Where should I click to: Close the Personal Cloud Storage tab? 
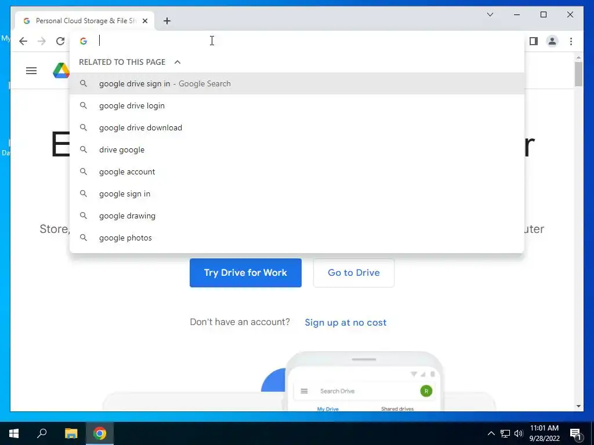click(144, 21)
